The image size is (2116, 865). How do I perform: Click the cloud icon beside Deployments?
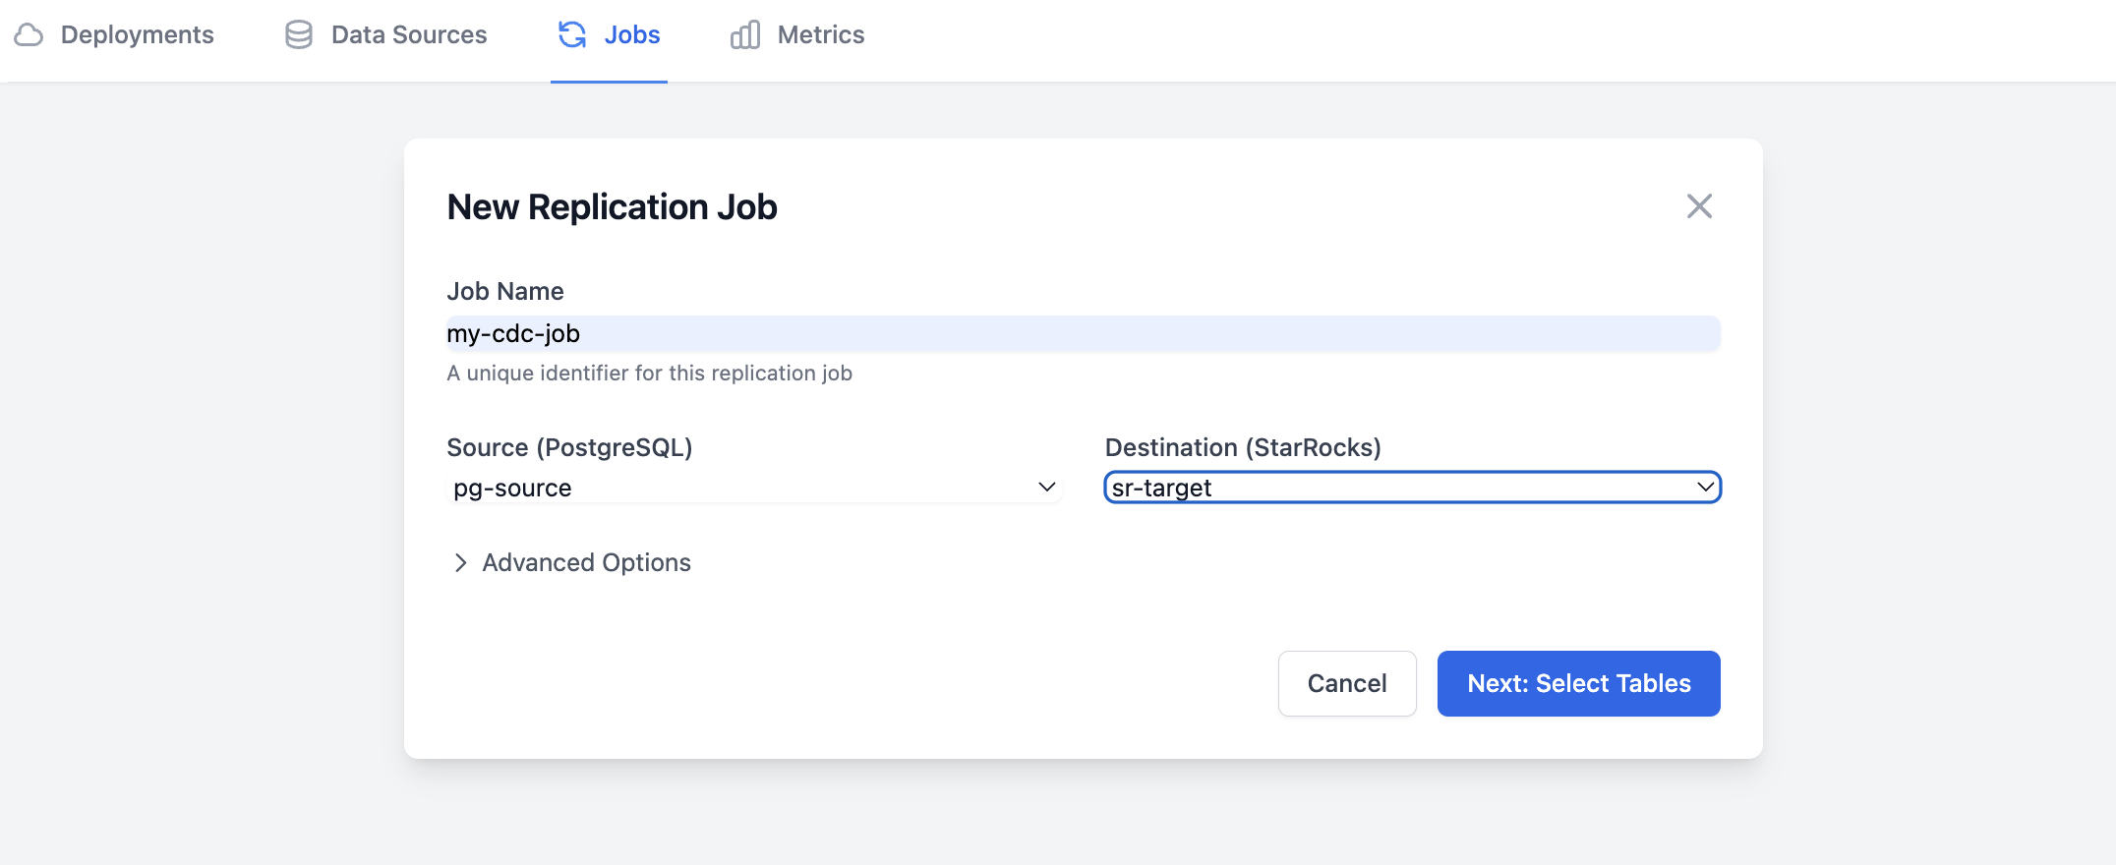click(29, 35)
